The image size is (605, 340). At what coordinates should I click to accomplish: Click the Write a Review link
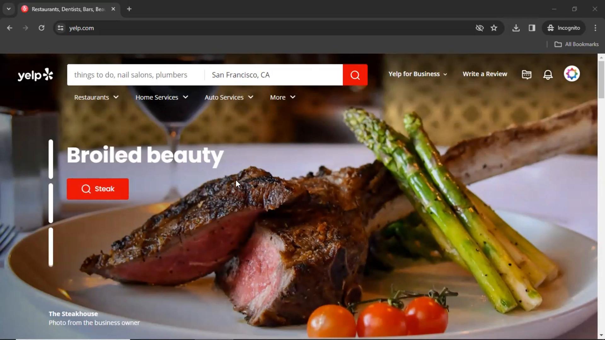485,74
